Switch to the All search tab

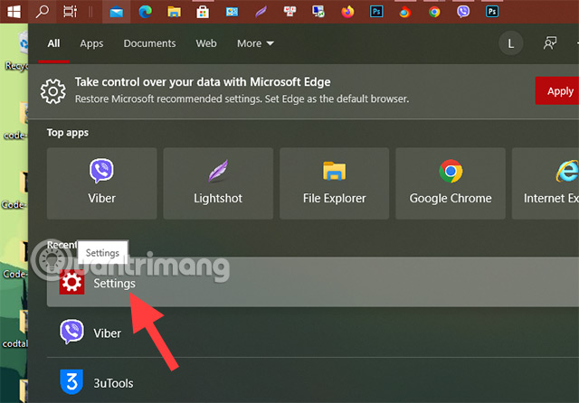pyautogui.click(x=53, y=43)
